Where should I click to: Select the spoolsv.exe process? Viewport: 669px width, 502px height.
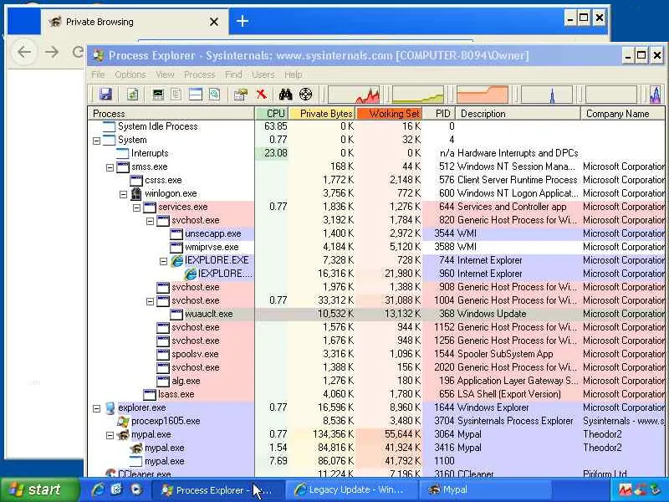[375, 354]
